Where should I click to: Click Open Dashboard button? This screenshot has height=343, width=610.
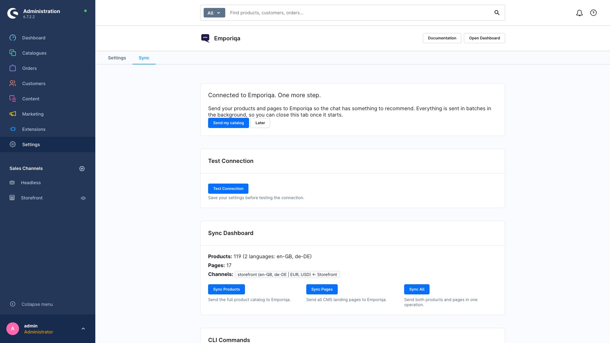click(x=485, y=38)
